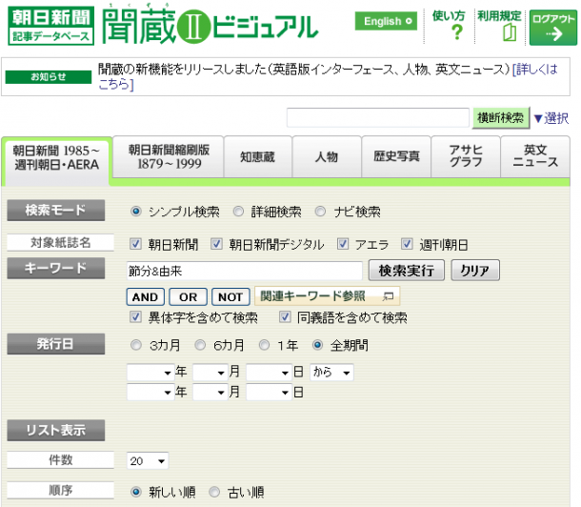Image resolution: width=581 pixels, height=507 pixels.
Task: Open the アサヒグラフ tab
Action: coord(466,156)
